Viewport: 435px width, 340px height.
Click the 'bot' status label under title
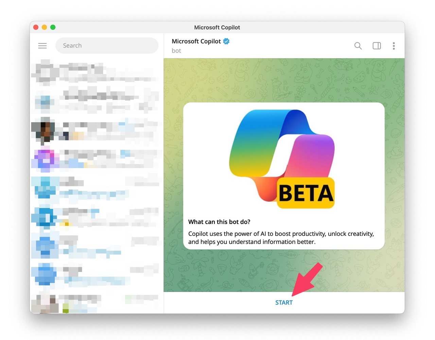pos(176,51)
